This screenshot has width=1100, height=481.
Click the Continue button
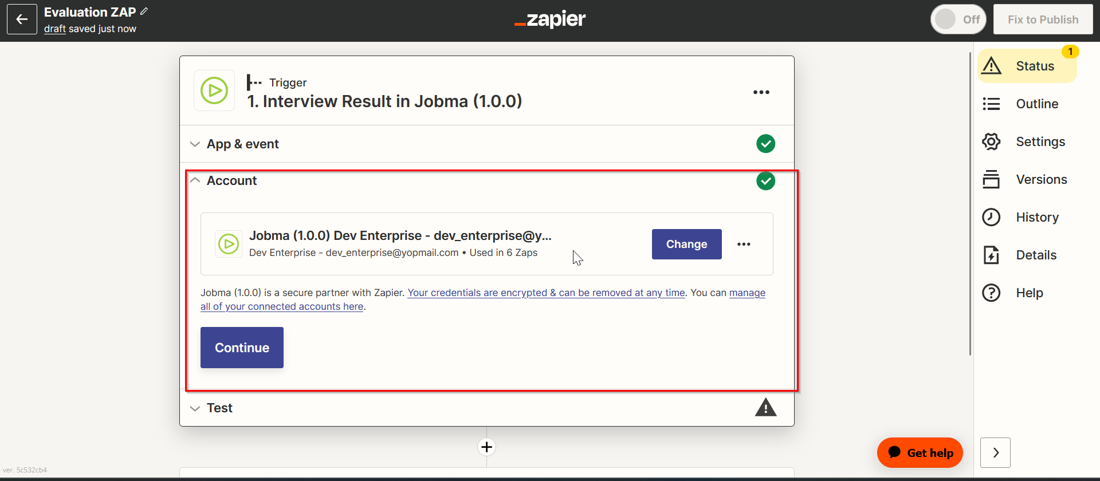coord(242,348)
